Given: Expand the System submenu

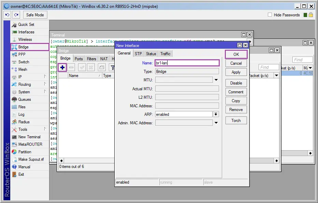Looking at the screenshot, I should [x=30, y=92].
